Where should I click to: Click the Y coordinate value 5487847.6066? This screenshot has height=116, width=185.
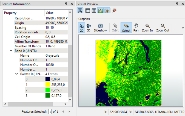click(x=144, y=112)
